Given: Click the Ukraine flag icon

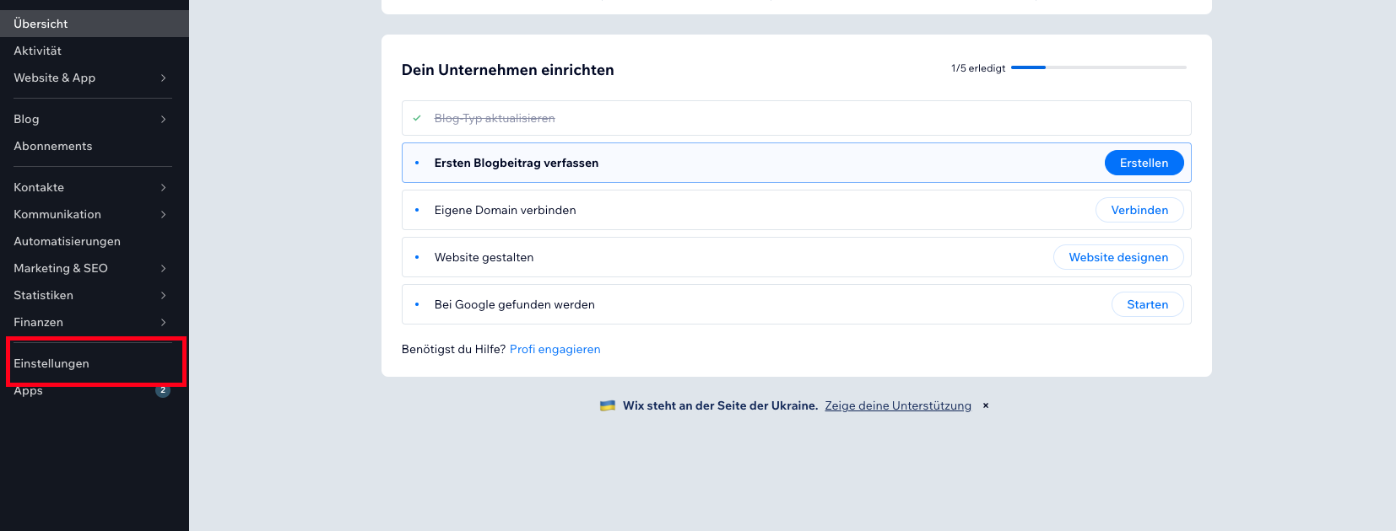Looking at the screenshot, I should click(608, 405).
